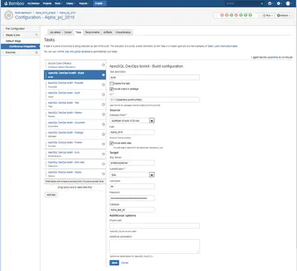Click circle icon on Publish task row
Image resolution: width=297 pixels, height=271 pixels.
[103, 144]
